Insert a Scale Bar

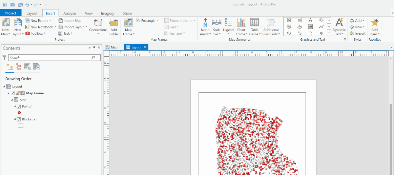[x=216, y=27]
